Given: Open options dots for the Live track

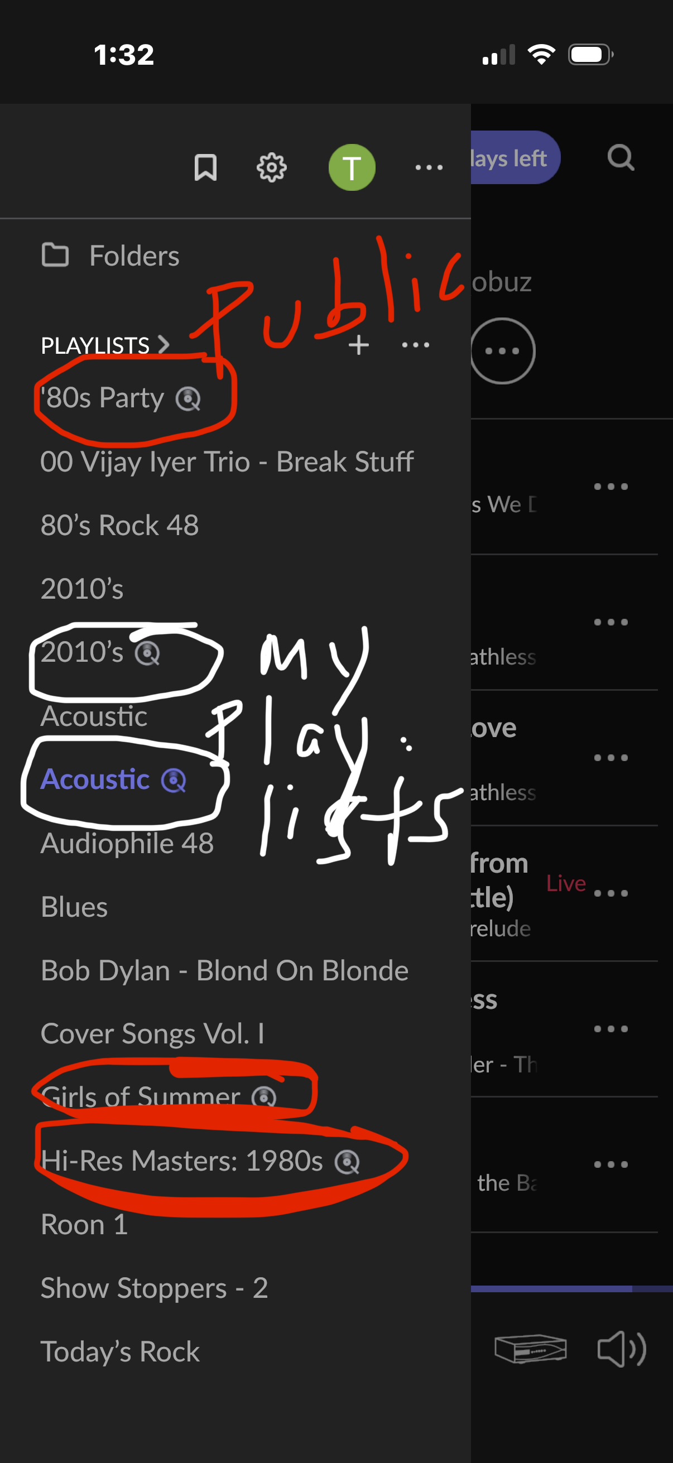Looking at the screenshot, I should (610, 893).
